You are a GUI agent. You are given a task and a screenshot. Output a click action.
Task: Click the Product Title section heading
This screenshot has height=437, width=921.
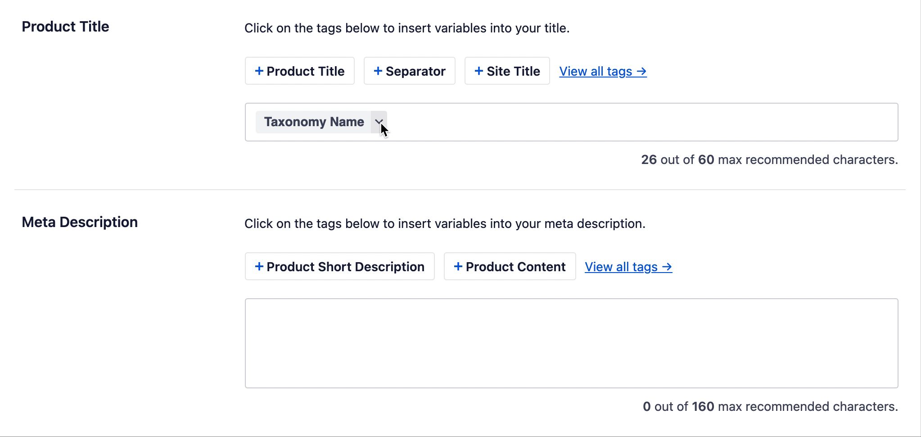65,27
